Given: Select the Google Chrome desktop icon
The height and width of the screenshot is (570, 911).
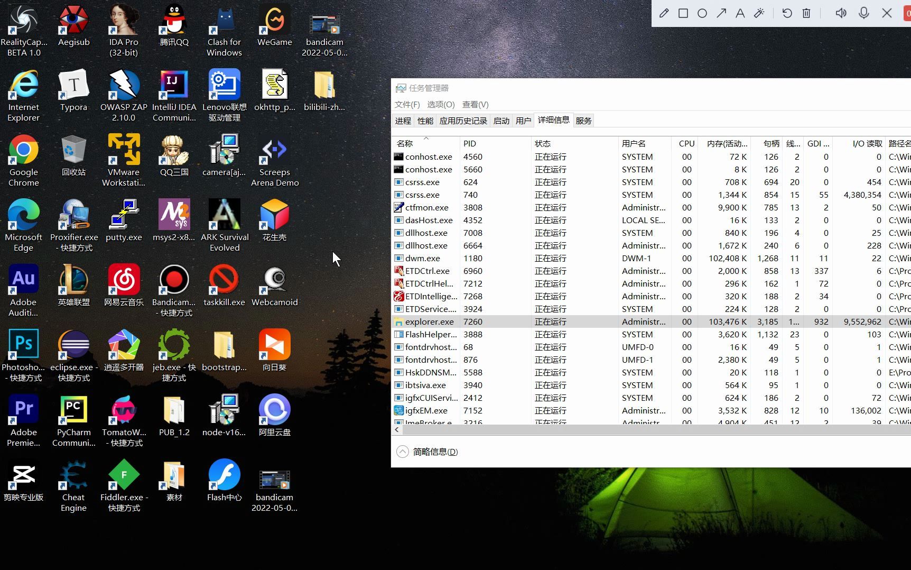Looking at the screenshot, I should [23, 161].
